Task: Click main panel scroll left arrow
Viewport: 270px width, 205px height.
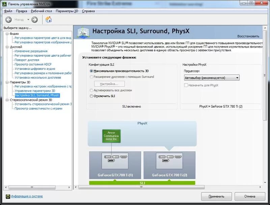Action: pos(76,187)
